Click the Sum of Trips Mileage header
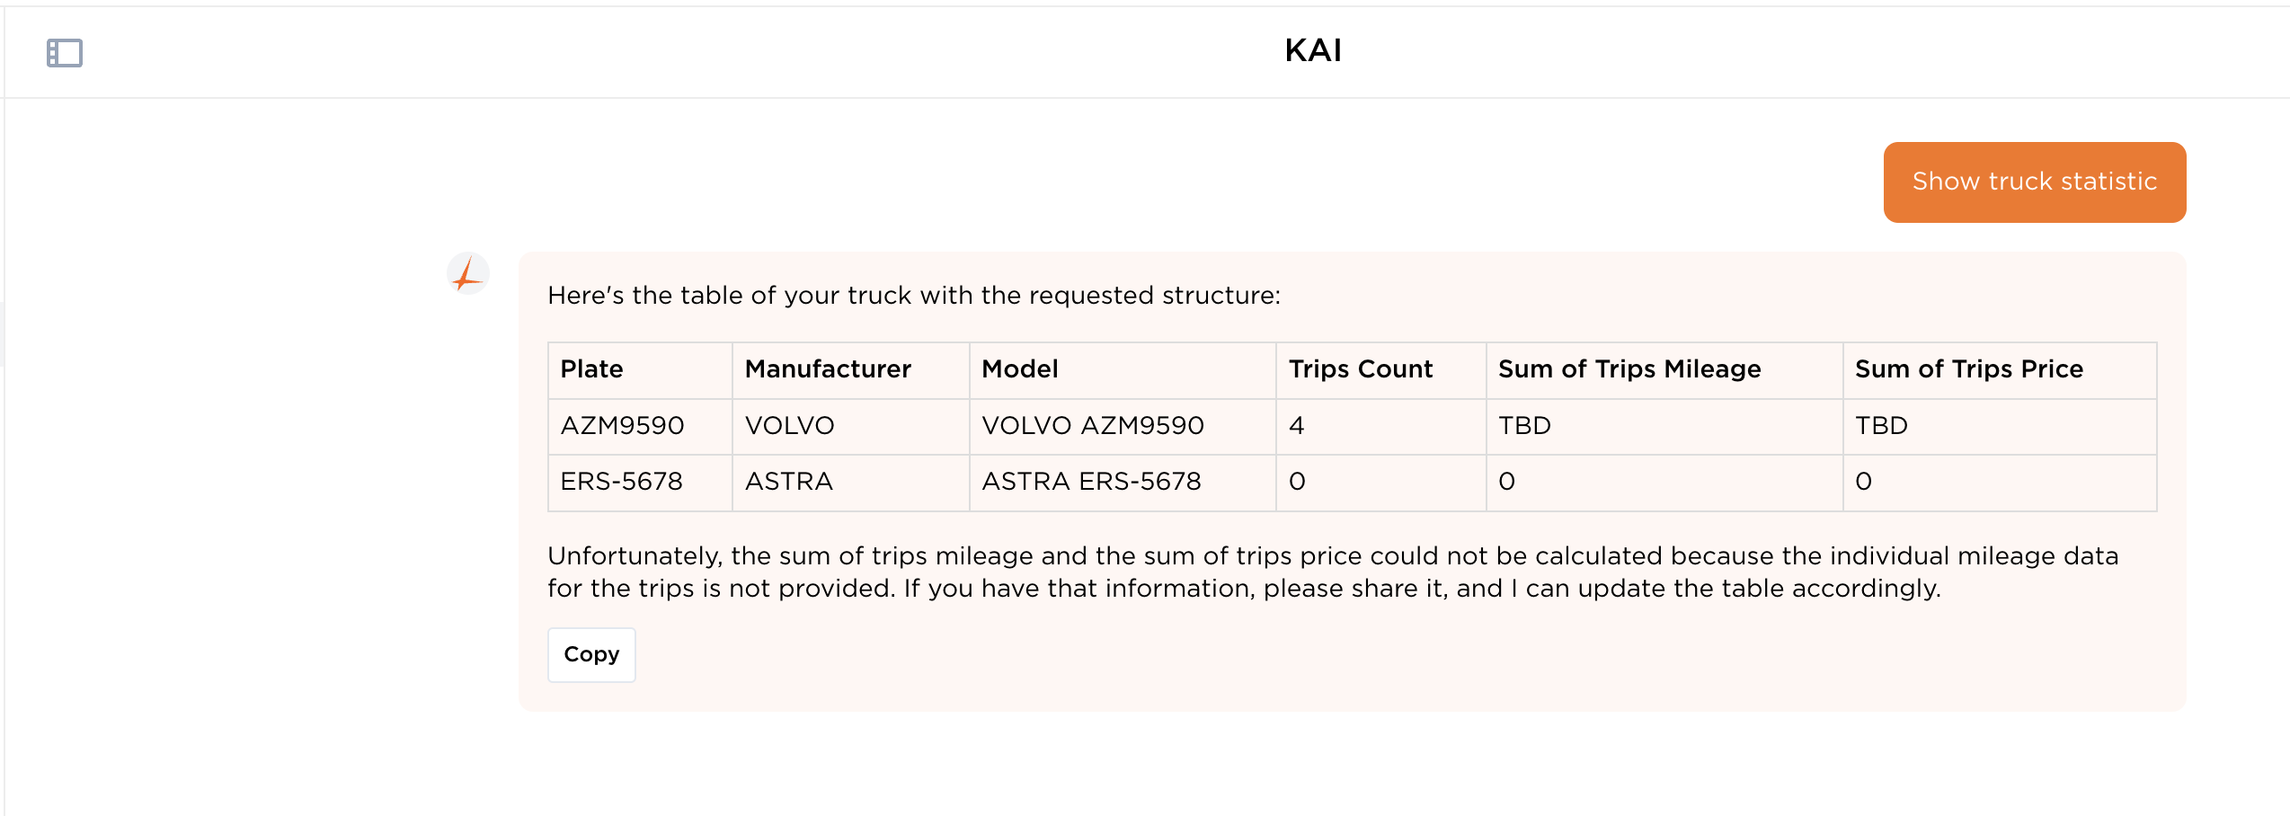This screenshot has width=2290, height=816. (1629, 369)
